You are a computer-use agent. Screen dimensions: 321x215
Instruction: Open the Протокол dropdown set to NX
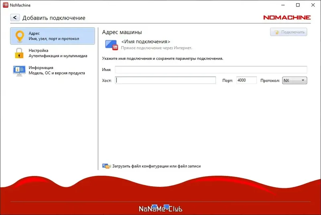coord(295,80)
